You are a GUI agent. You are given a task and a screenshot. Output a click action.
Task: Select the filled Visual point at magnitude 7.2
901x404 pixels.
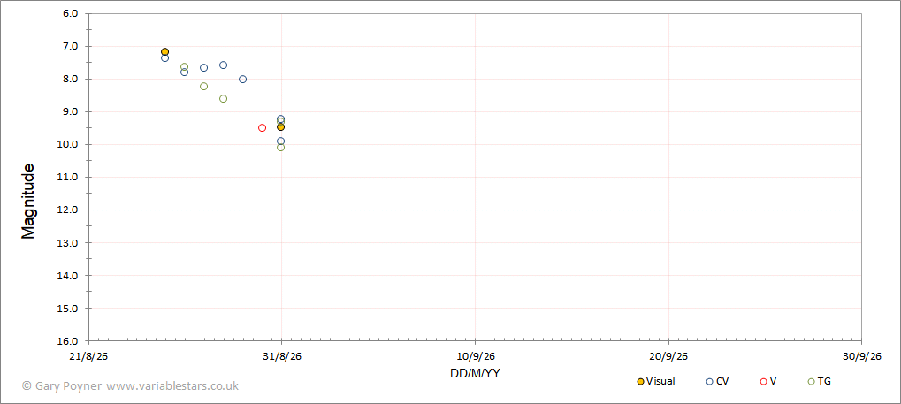tap(165, 52)
